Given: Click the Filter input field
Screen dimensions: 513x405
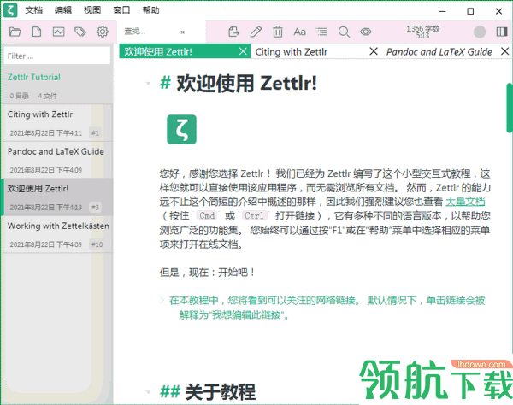Looking at the screenshot, I should click(x=57, y=56).
